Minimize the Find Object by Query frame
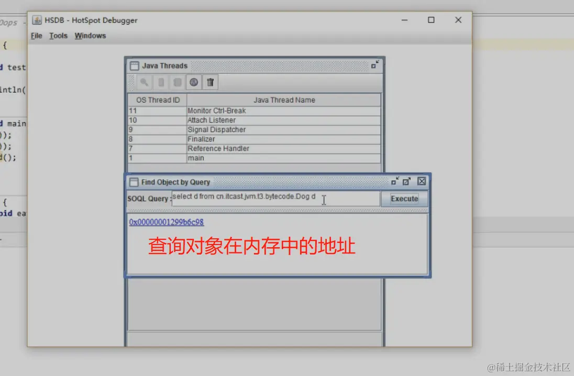Viewport: 574px width, 376px height. pyautogui.click(x=394, y=181)
